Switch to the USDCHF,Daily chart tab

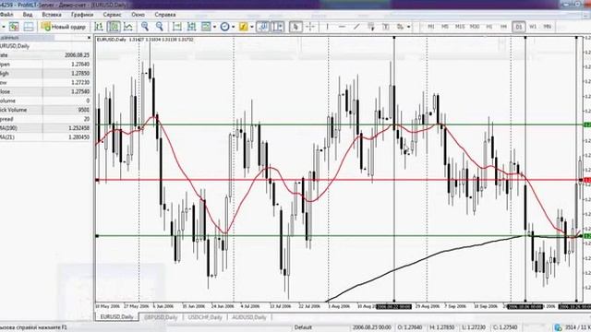205,317
